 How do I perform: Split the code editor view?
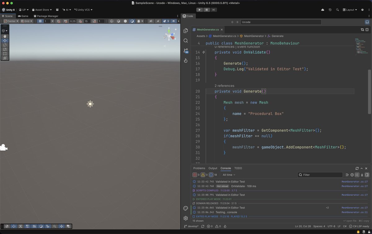(x=368, y=30)
